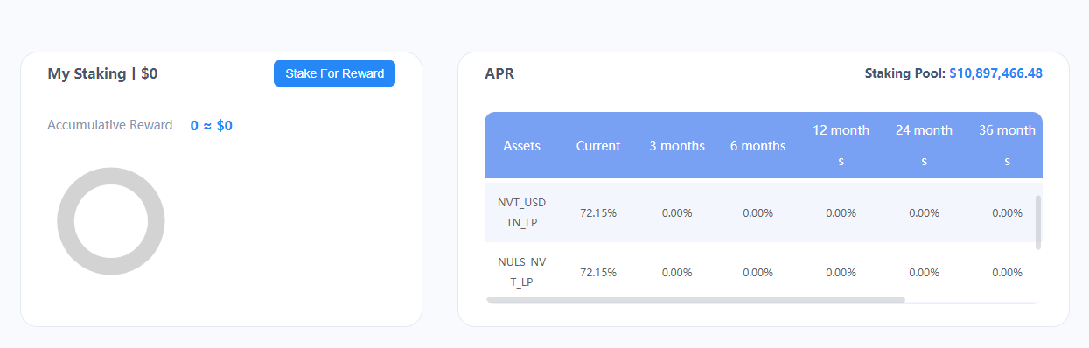Click the Accumulative Reward label

(x=110, y=125)
